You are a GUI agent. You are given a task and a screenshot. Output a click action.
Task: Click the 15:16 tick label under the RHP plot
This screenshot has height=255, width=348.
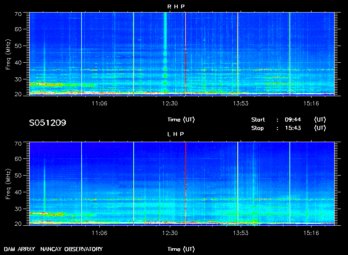(x=311, y=103)
